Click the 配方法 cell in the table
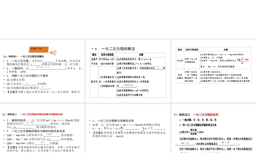Screen dimensions: 256x153 pos(94,82)
